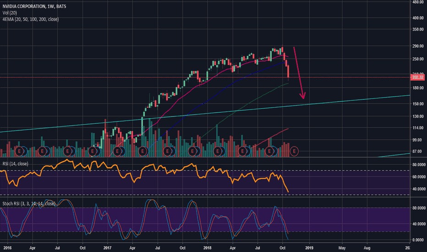Image resolution: width=427 pixels, height=252 pixels.
Task: Open the earnings E marker after Oct 2017
Action: pyautogui.click(x=192, y=151)
